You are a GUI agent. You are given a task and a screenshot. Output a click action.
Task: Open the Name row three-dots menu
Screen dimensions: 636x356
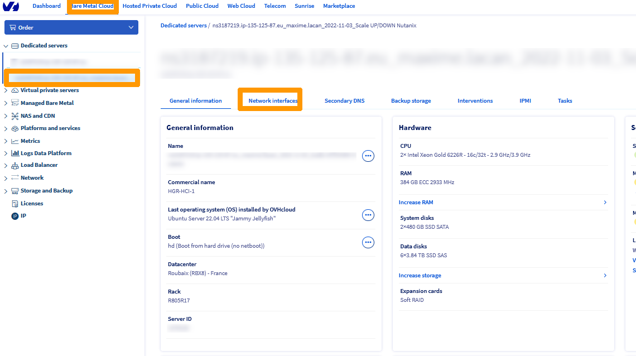point(368,156)
